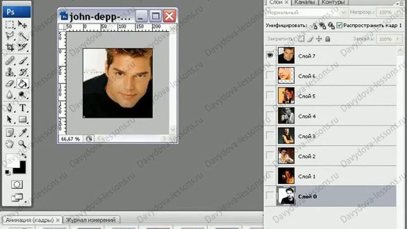This screenshot has height=229, width=407.
Task: Click the lock image pixels brush icon
Action: pyautogui.click(x=310, y=39)
